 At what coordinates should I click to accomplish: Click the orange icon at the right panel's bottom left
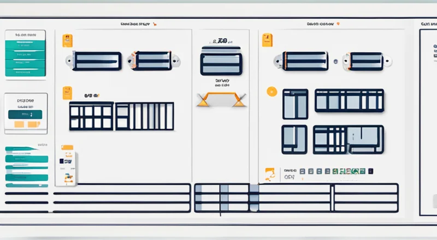coord(269,173)
